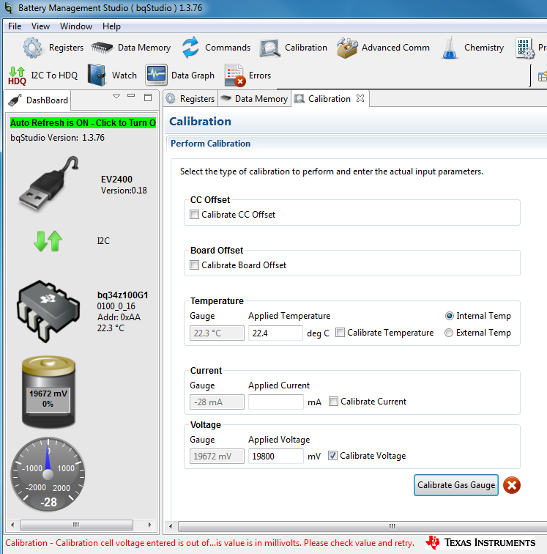Select External Temp radio button
This screenshot has width=547, height=554.
click(x=449, y=333)
